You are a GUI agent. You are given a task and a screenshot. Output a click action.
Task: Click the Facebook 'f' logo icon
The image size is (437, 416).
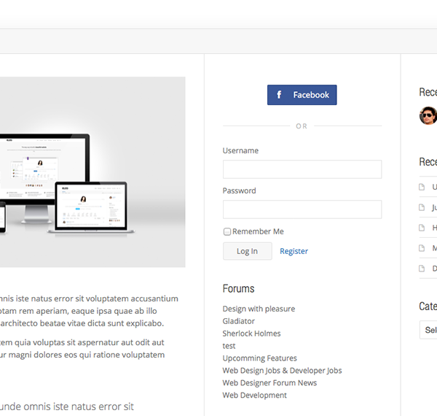tap(278, 95)
